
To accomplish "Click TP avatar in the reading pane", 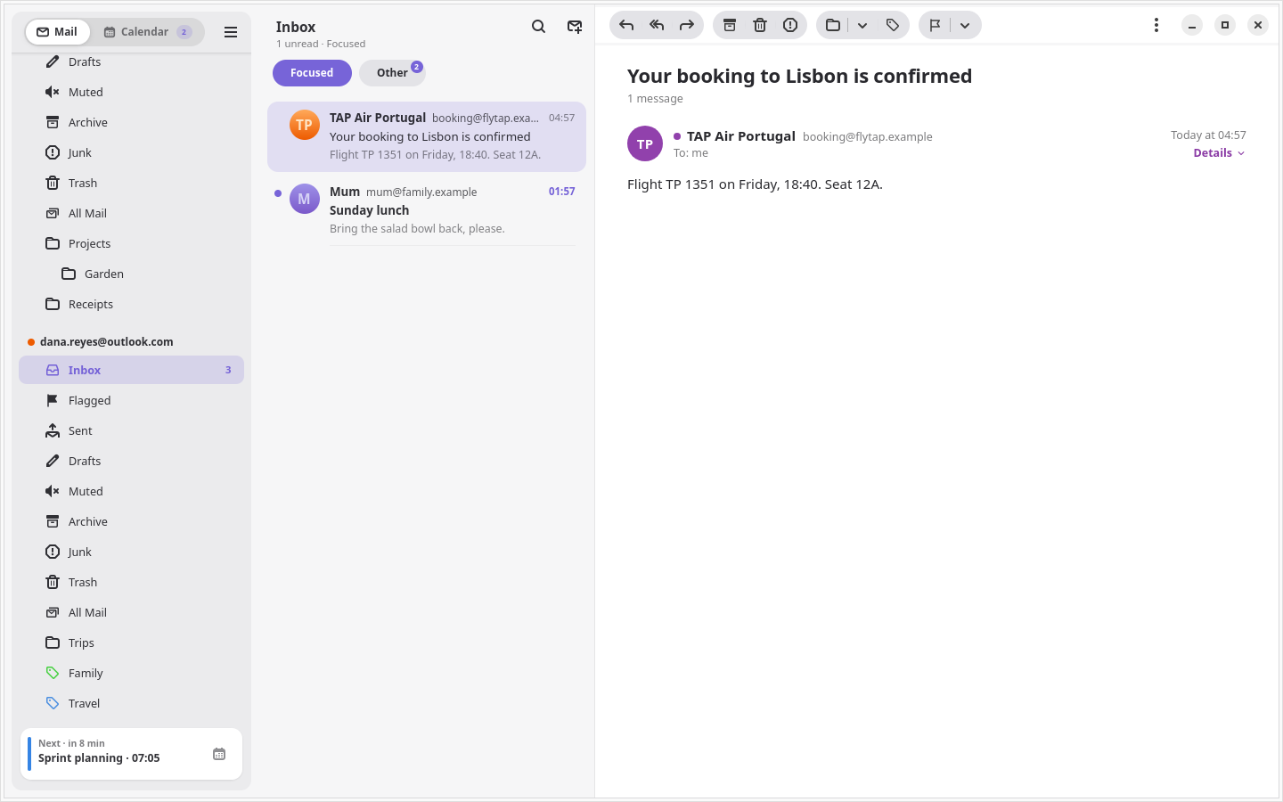I will 645,143.
